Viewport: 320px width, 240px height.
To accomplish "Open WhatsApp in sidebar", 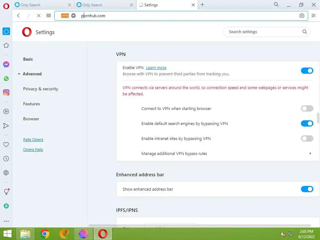I will tap(6, 78).
